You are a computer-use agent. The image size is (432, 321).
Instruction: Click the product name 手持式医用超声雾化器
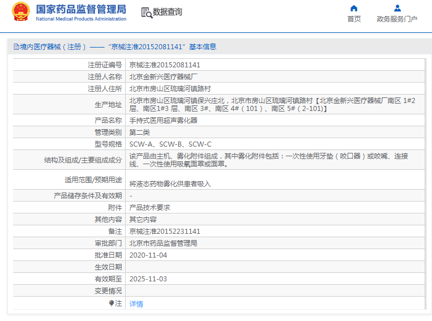[x=164, y=121]
